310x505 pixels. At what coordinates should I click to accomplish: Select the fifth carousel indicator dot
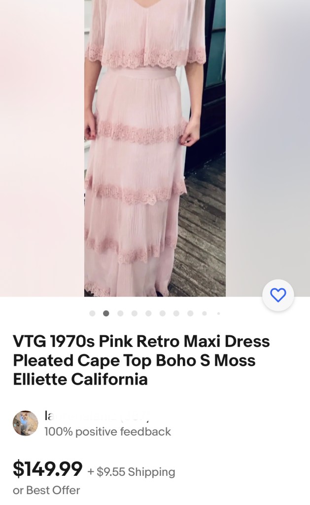click(148, 313)
